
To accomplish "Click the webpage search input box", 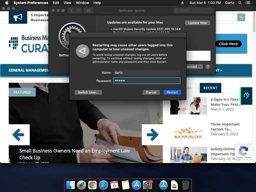I will pyautogui.click(x=226, y=17).
